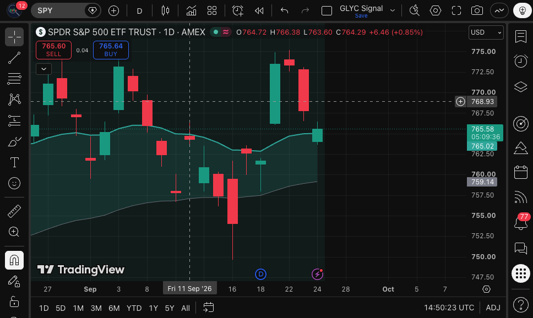This screenshot has width=533, height=318.
Task: Start bar replay mode
Action: click(259, 11)
